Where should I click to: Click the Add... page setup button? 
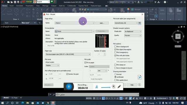click(x=102, y=23)
